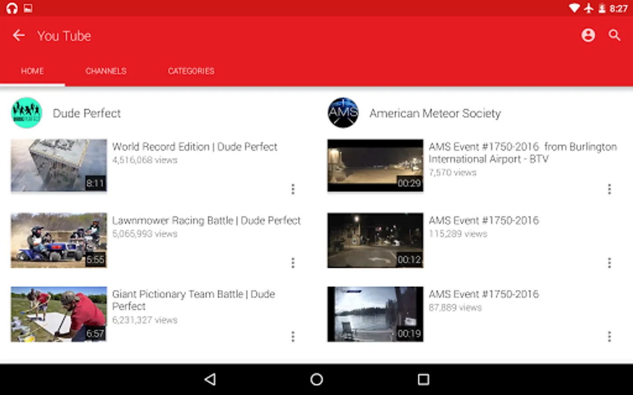Tap the battery icon in status bar

pyautogui.click(x=602, y=8)
